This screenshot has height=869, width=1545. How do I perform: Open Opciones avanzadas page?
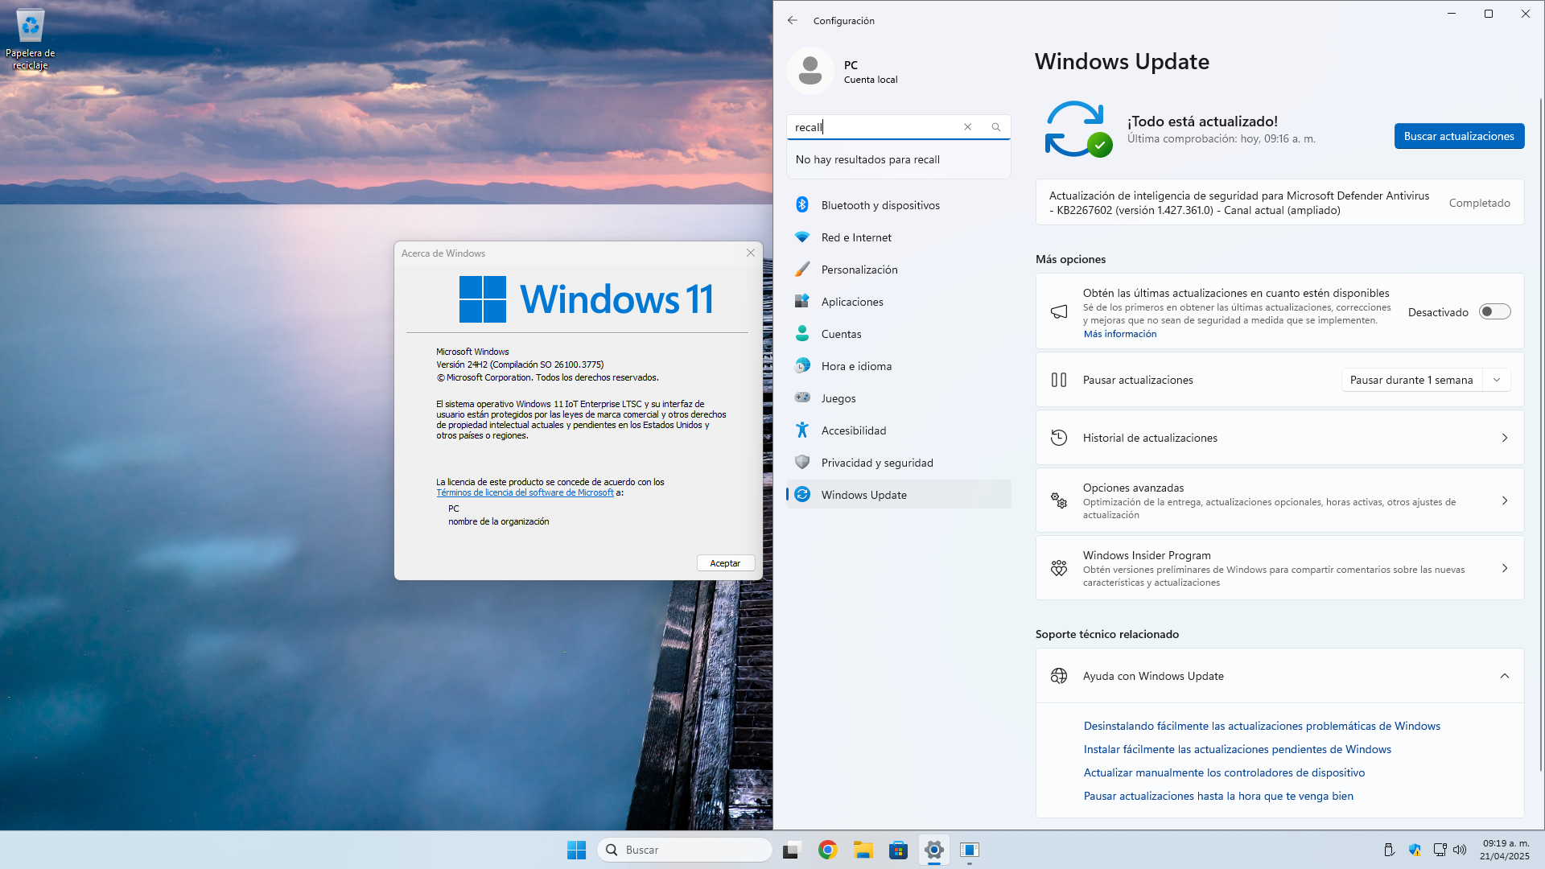(x=1279, y=500)
